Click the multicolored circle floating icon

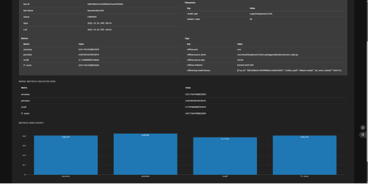(362, 135)
